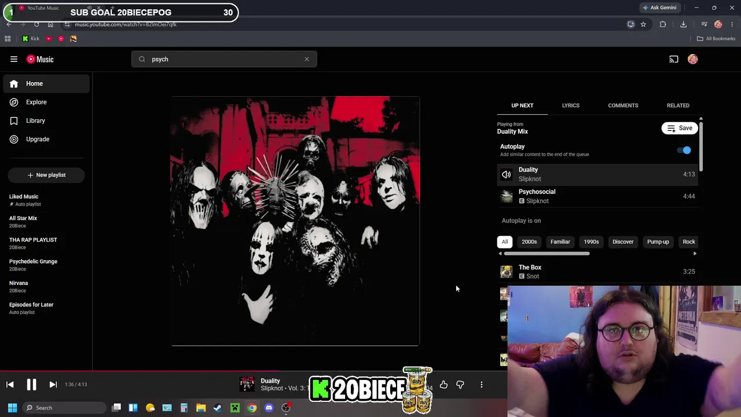Clear the search box with the X
Image resolution: width=741 pixels, height=417 pixels.
(307, 59)
